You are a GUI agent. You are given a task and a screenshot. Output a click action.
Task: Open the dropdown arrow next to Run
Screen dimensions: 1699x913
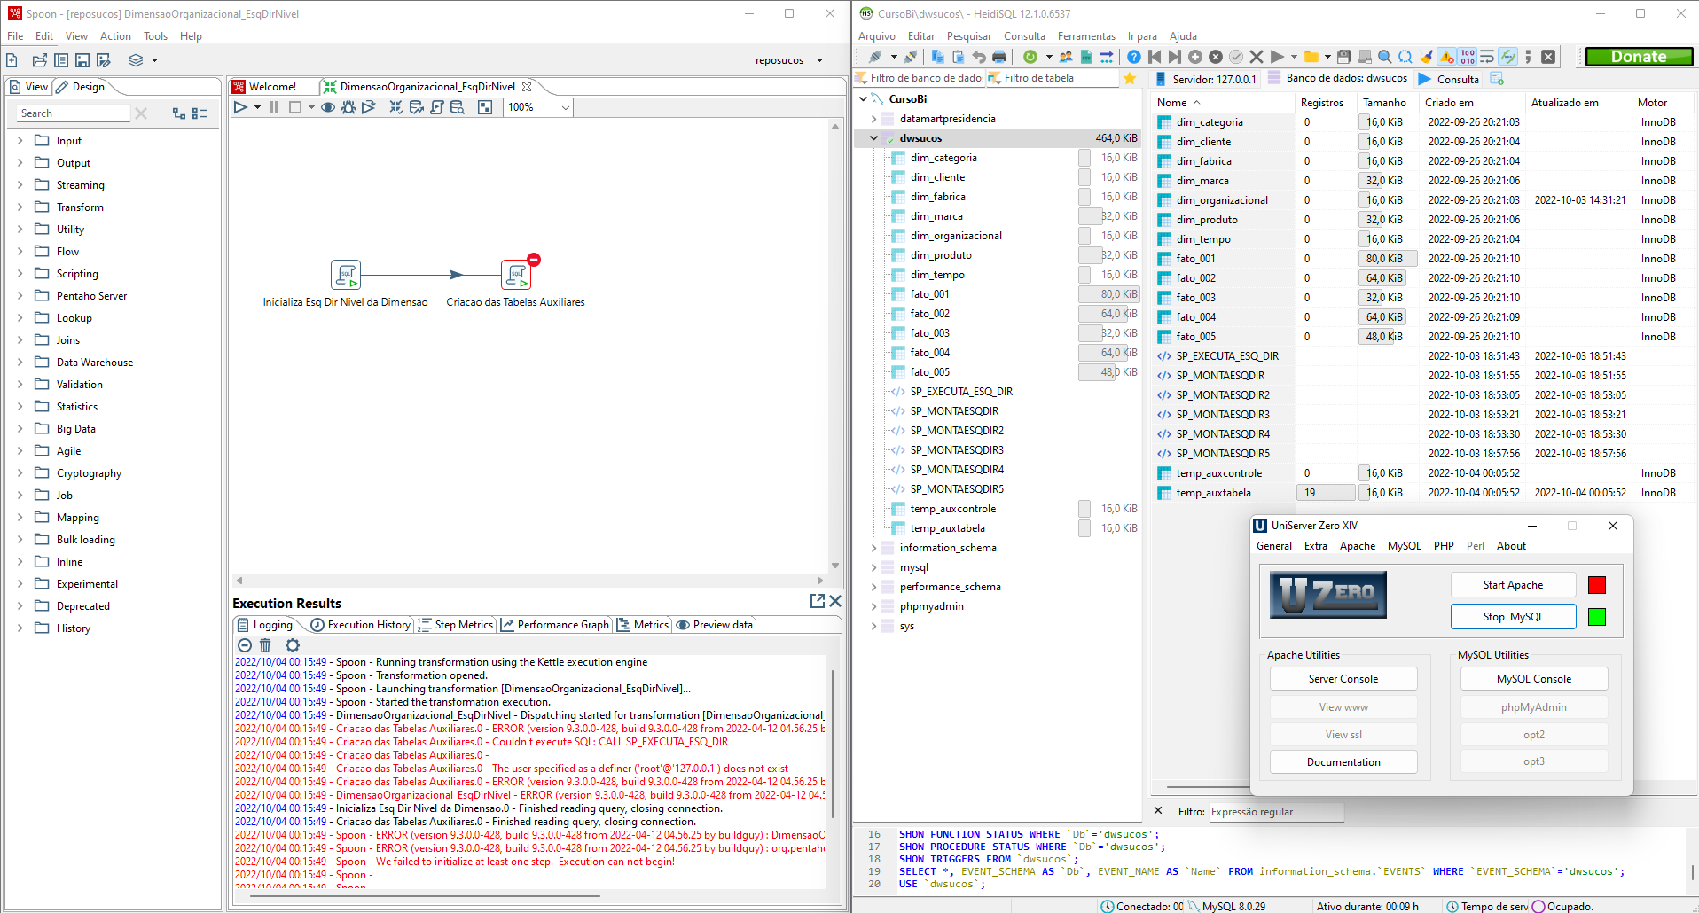tap(257, 107)
